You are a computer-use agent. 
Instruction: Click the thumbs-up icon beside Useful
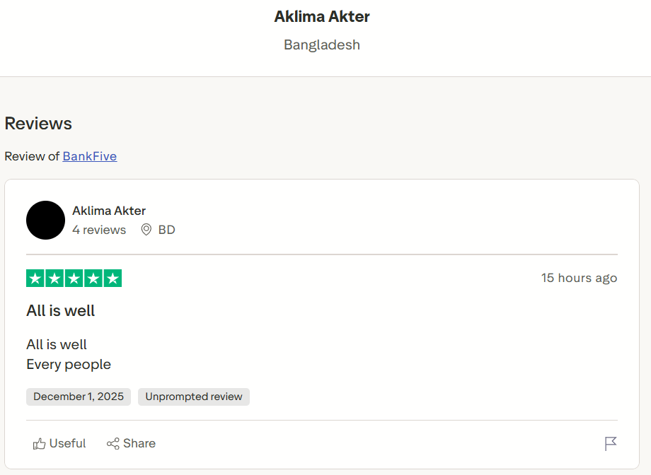tap(40, 444)
